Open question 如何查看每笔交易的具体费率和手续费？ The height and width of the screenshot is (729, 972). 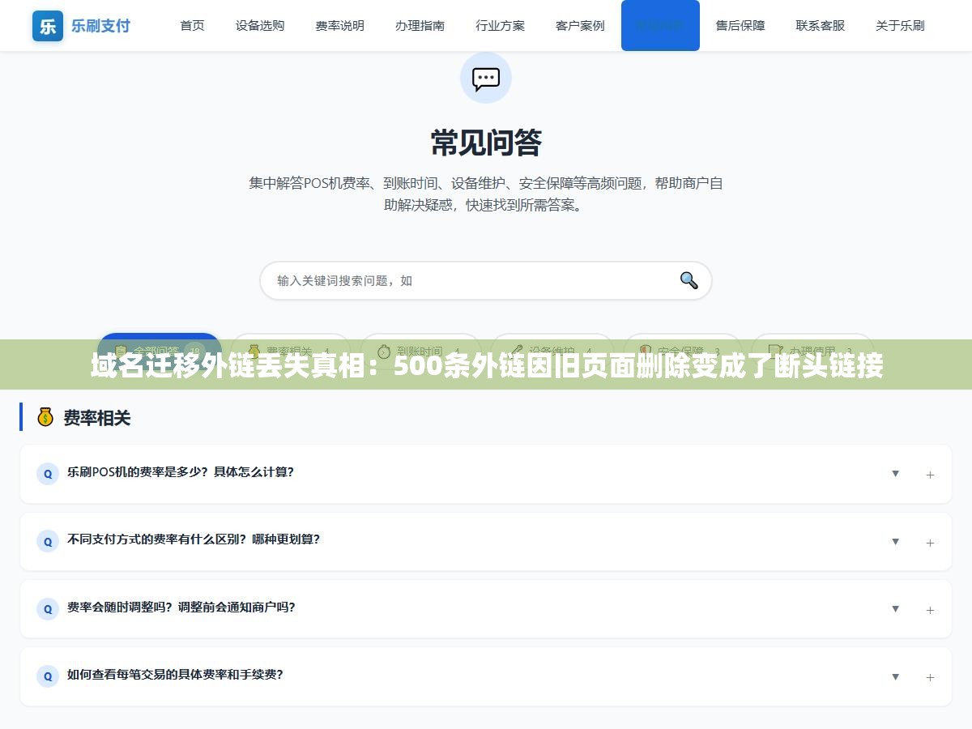(175, 675)
